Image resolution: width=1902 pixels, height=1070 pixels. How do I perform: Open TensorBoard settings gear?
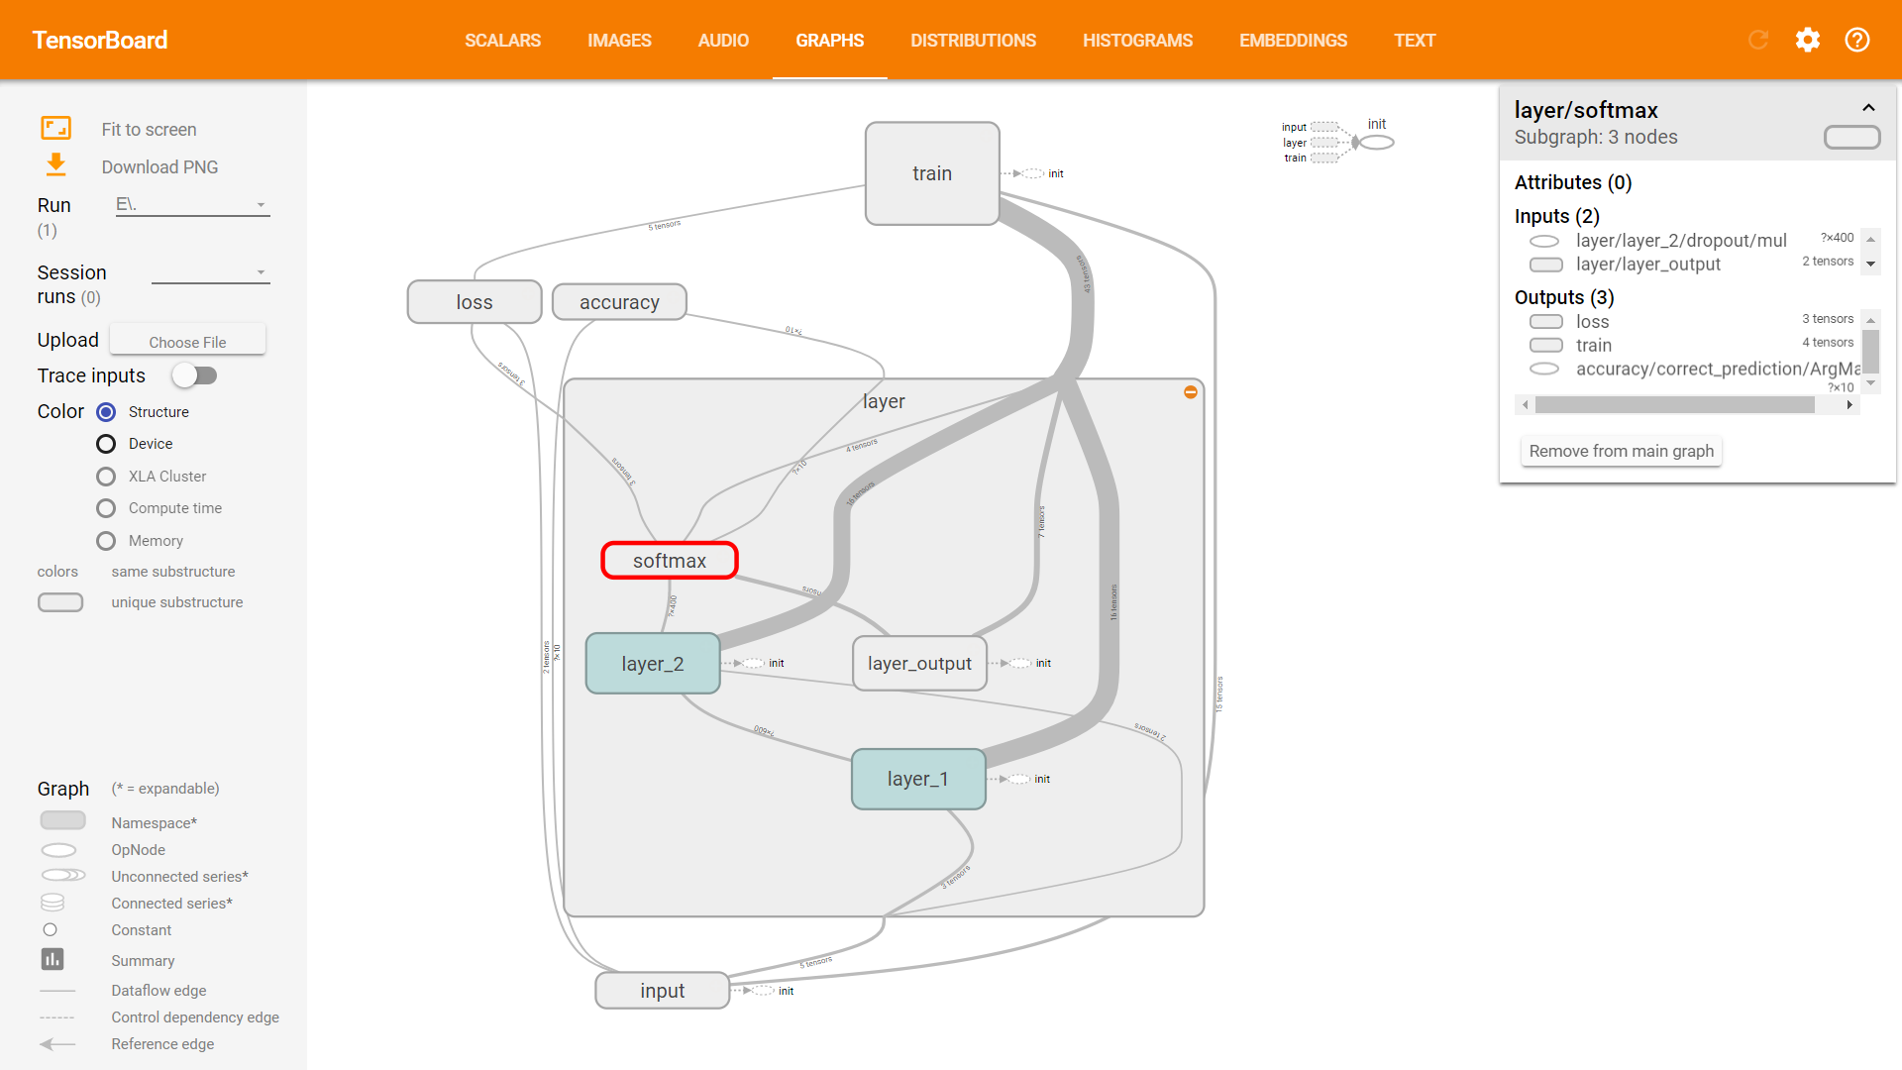pyautogui.click(x=1808, y=40)
